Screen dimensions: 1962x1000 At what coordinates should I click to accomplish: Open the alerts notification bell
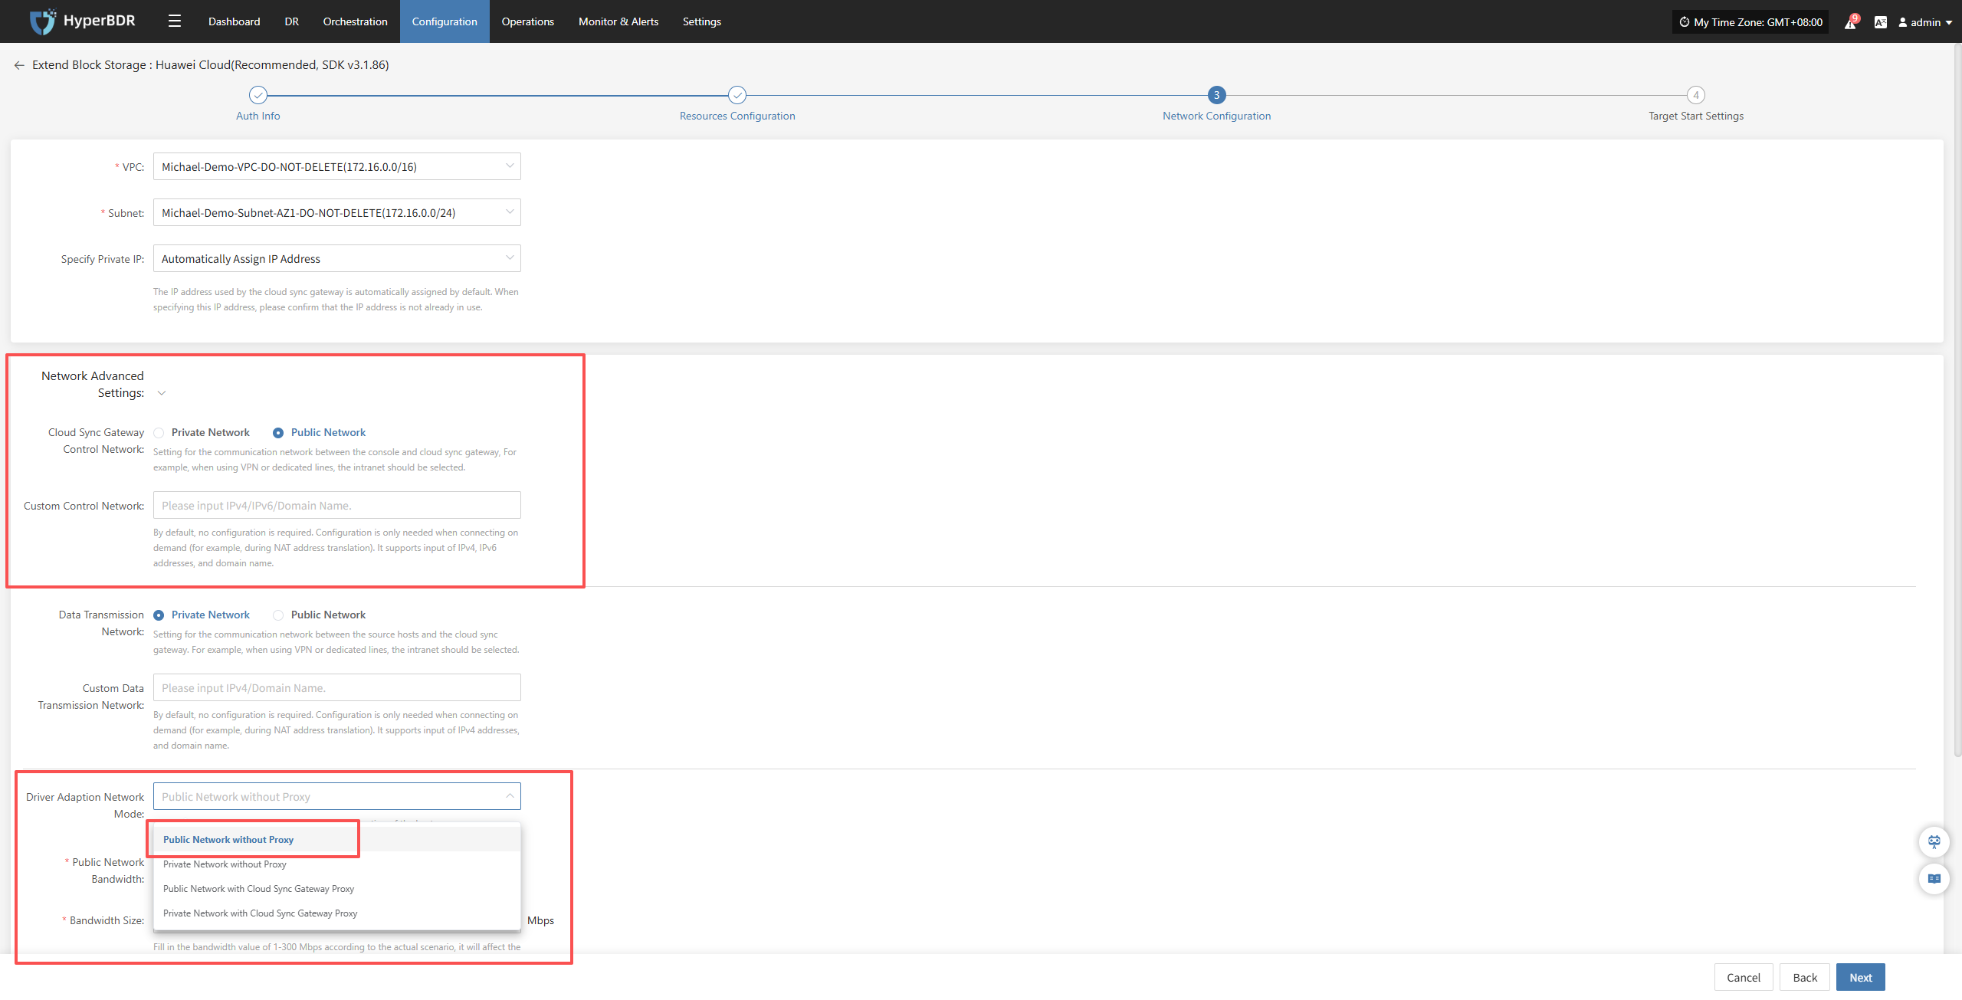click(x=1850, y=22)
